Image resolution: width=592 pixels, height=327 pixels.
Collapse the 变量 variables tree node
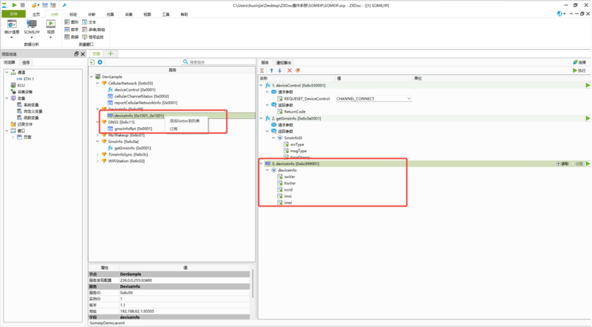click(x=7, y=99)
